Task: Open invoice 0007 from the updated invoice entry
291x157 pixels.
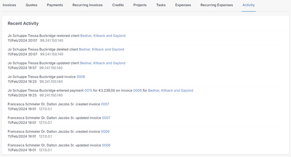Action: tap(106, 118)
